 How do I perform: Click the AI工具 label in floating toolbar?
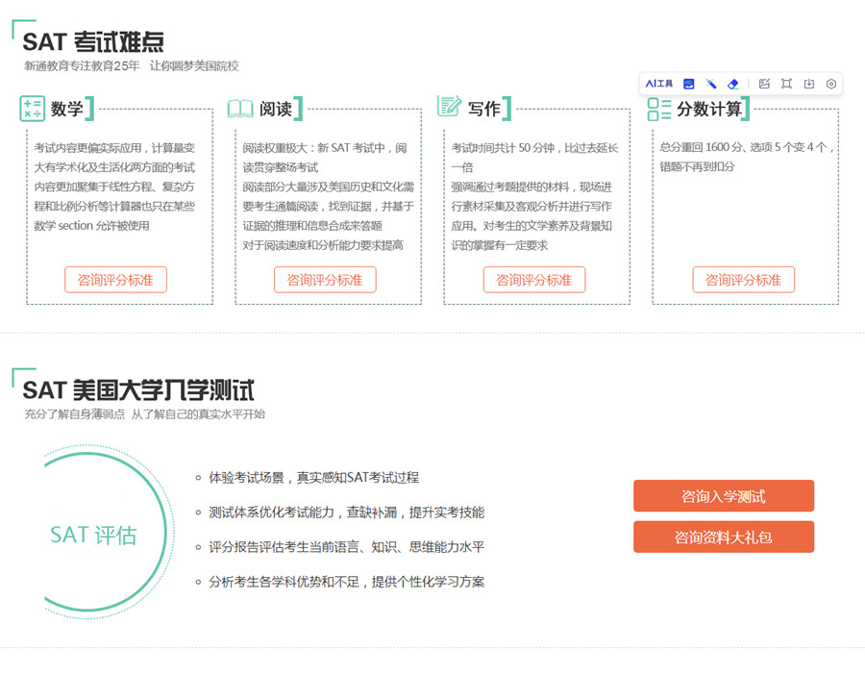[x=658, y=84]
